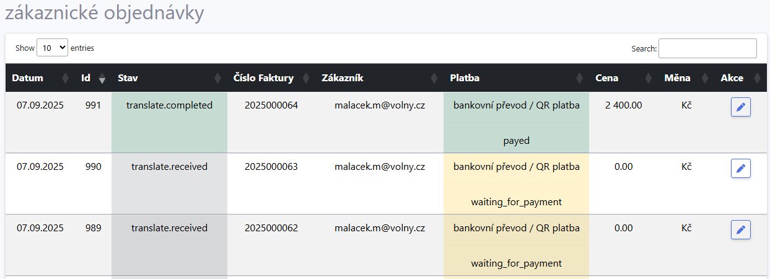Click pencil icon for order 989

pos(740,230)
